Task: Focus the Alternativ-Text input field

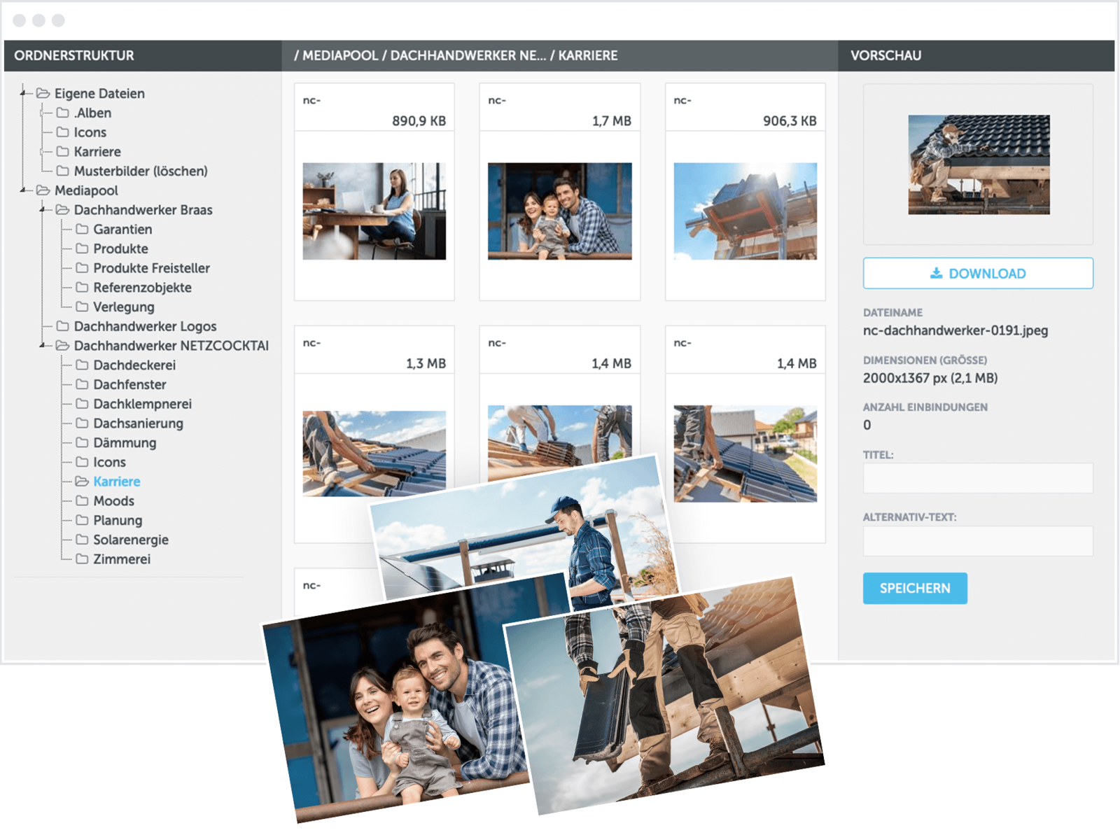Action: point(977,541)
